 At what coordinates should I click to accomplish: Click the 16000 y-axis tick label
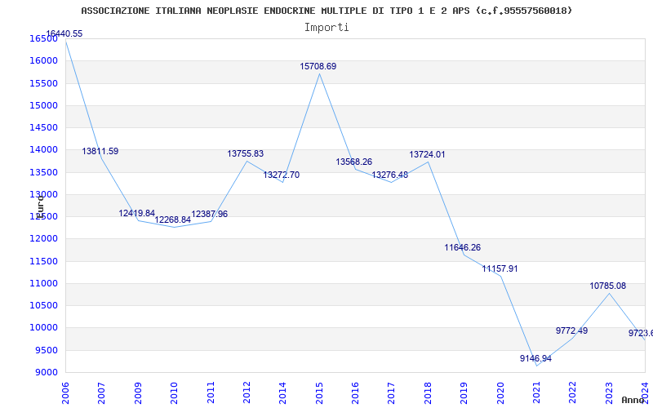[x=43, y=60]
